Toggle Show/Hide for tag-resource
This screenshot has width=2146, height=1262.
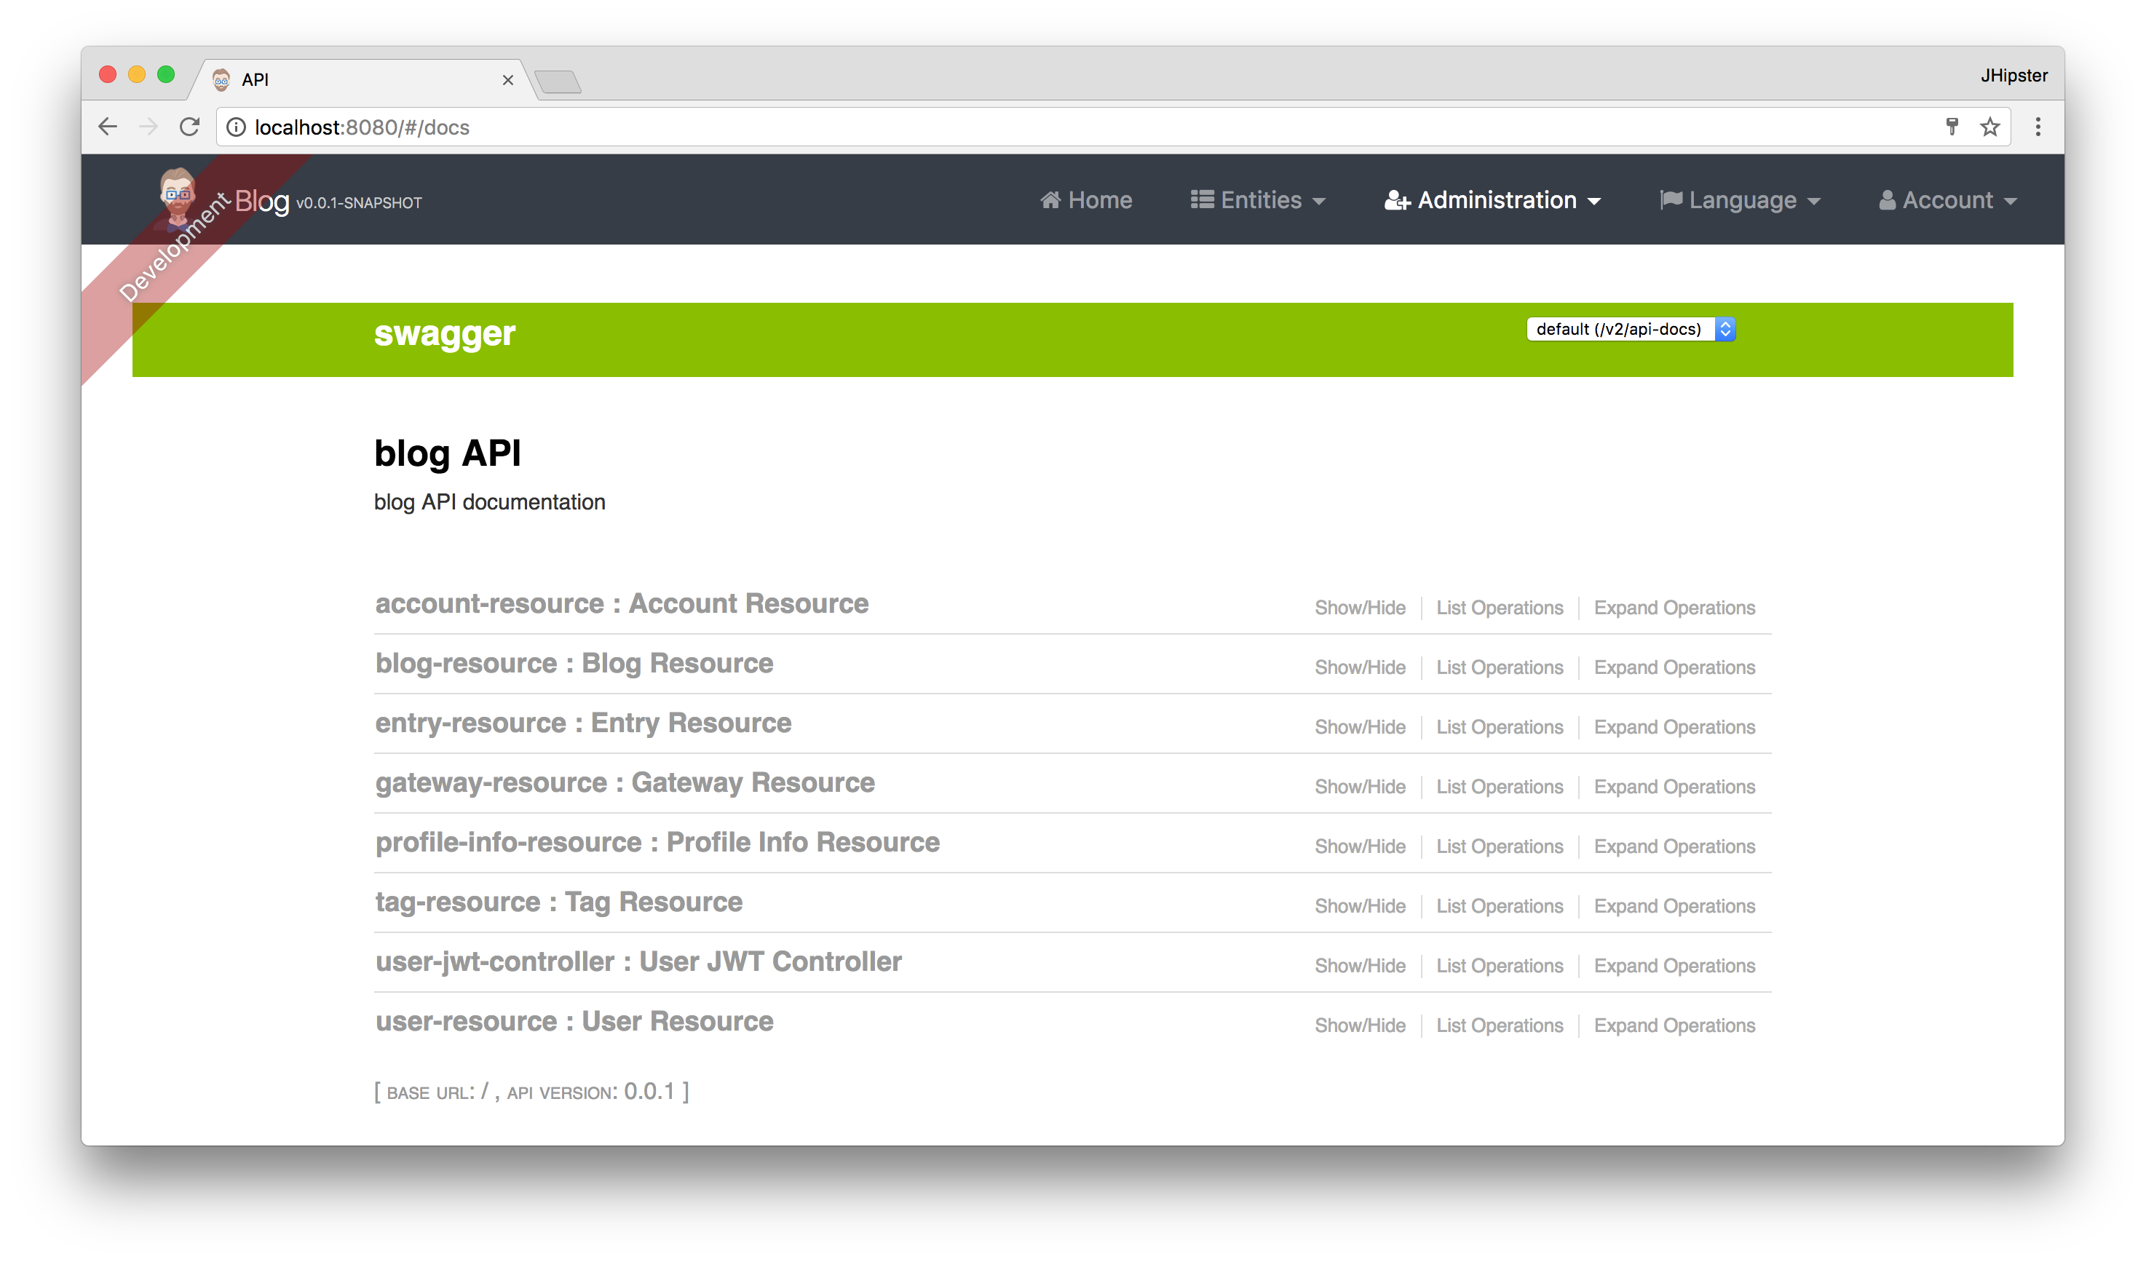[1359, 906]
